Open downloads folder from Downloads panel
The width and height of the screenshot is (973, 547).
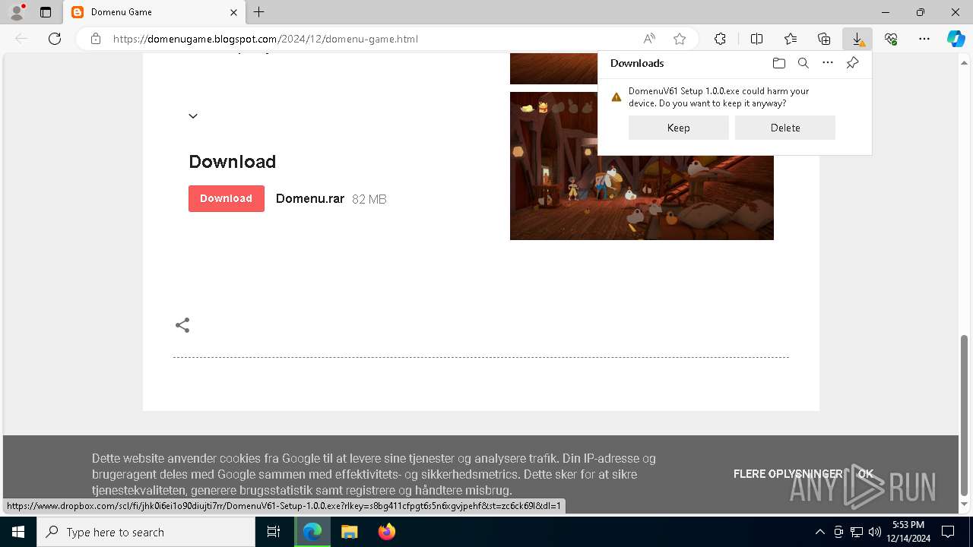coord(779,63)
